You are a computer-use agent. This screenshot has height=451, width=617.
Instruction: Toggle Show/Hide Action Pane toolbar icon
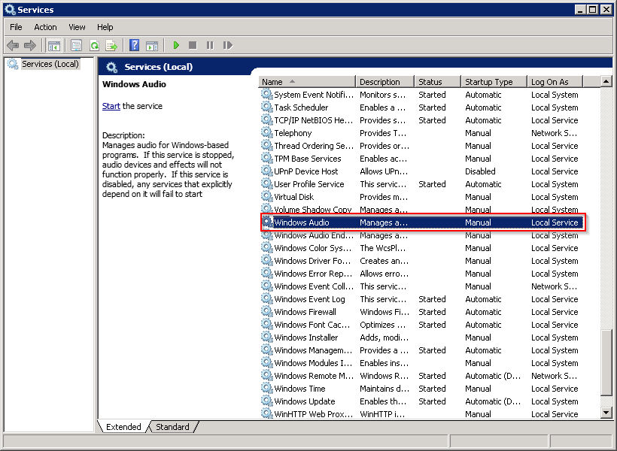[152, 46]
